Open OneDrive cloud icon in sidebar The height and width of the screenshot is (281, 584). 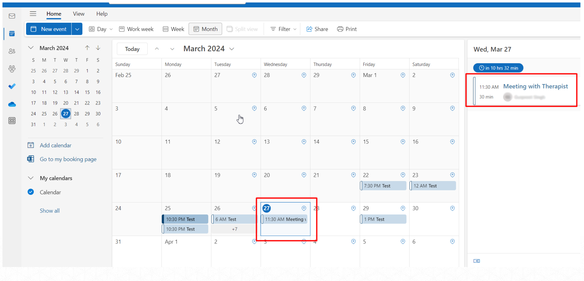pos(12,104)
